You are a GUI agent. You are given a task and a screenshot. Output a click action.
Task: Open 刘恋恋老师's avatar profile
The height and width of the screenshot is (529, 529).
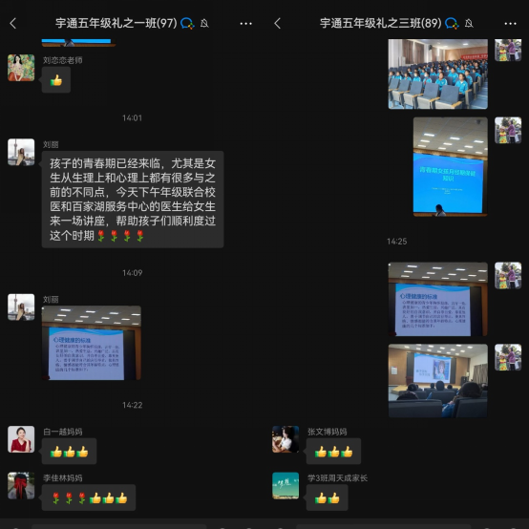(21, 68)
